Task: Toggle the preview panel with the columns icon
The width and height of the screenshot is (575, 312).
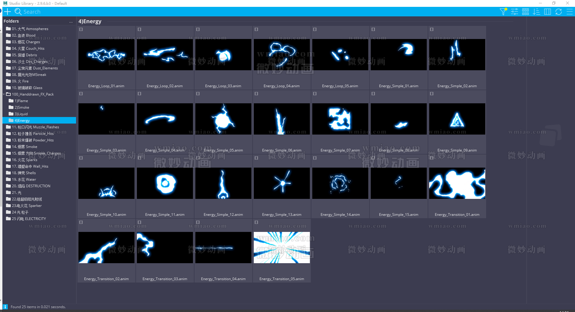Action: 548,11
